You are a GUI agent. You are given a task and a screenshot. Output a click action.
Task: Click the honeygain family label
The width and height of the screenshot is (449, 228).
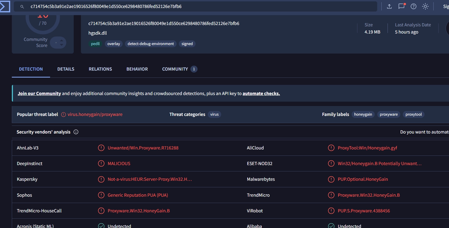[x=363, y=115]
